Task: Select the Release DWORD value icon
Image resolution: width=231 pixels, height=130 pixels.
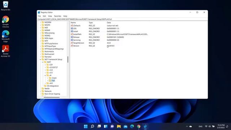Action: pos(72,37)
